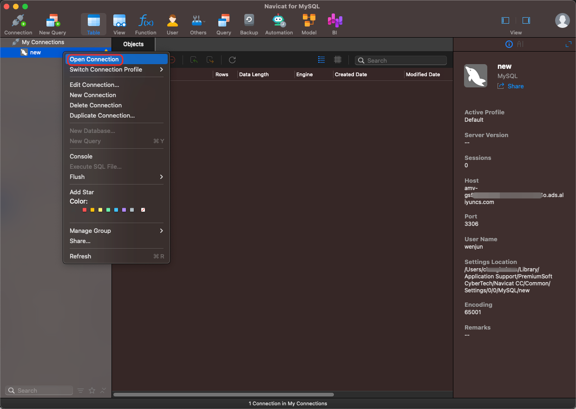Click the sidebar filter lines icon
Screen dimensions: 576x409
[81, 390]
